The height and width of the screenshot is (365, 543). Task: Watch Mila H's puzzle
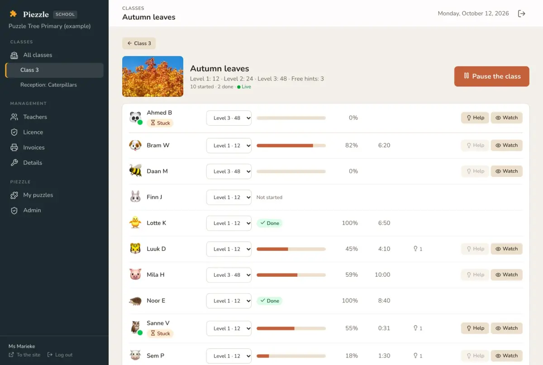coord(507,275)
